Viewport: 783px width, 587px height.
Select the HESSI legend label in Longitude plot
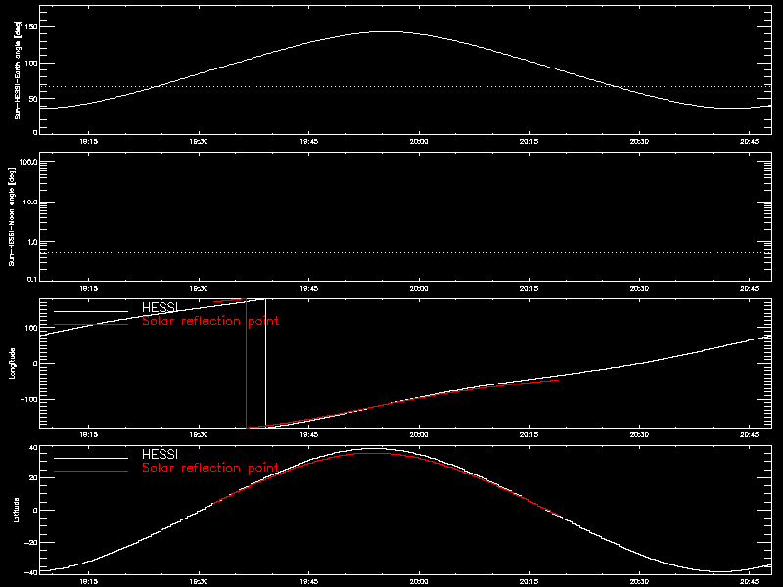160,308
